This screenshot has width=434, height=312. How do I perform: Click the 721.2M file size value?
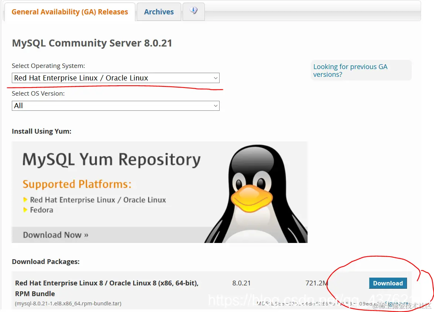pos(317,283)
